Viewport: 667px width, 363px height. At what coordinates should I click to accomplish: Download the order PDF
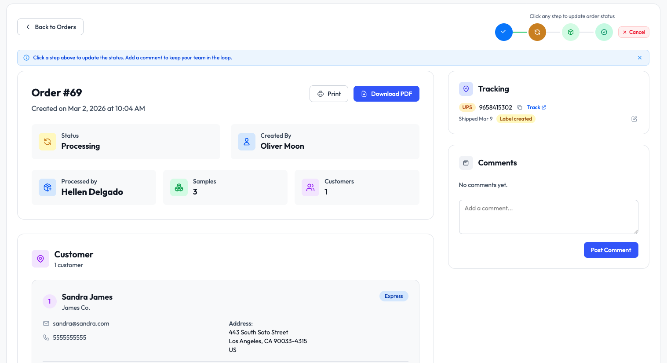tap(386, 94)
